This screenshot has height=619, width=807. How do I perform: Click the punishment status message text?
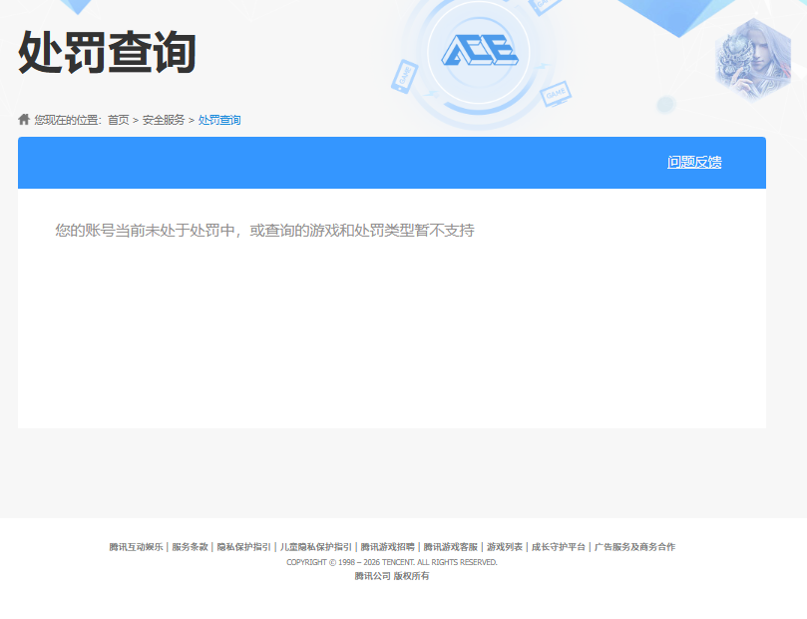266,230
